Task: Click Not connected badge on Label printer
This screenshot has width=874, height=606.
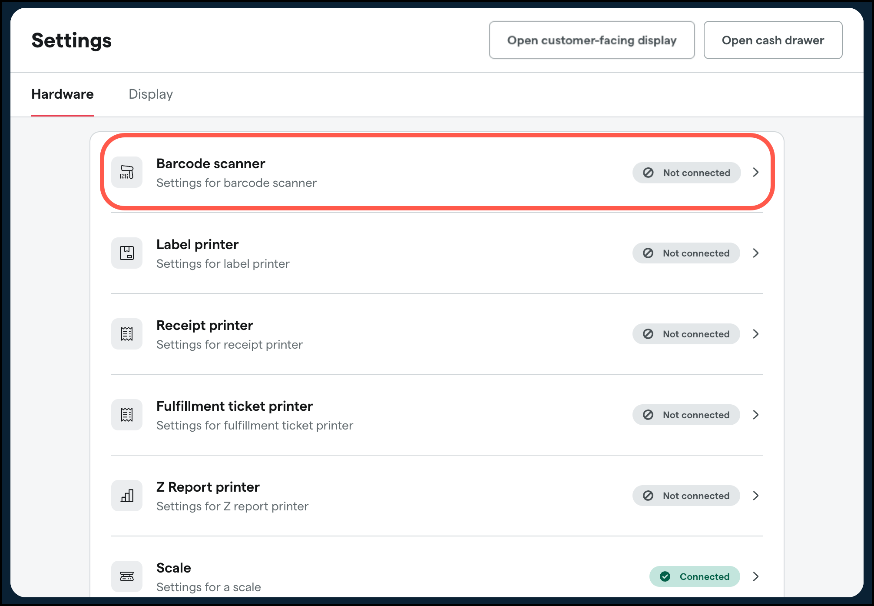Action: click(686, 253)
